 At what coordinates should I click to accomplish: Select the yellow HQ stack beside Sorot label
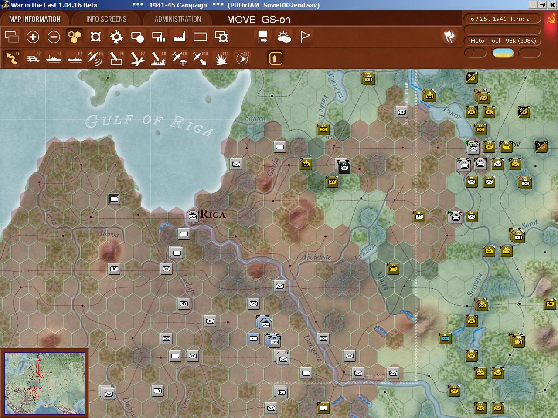[x=517, y=236]
